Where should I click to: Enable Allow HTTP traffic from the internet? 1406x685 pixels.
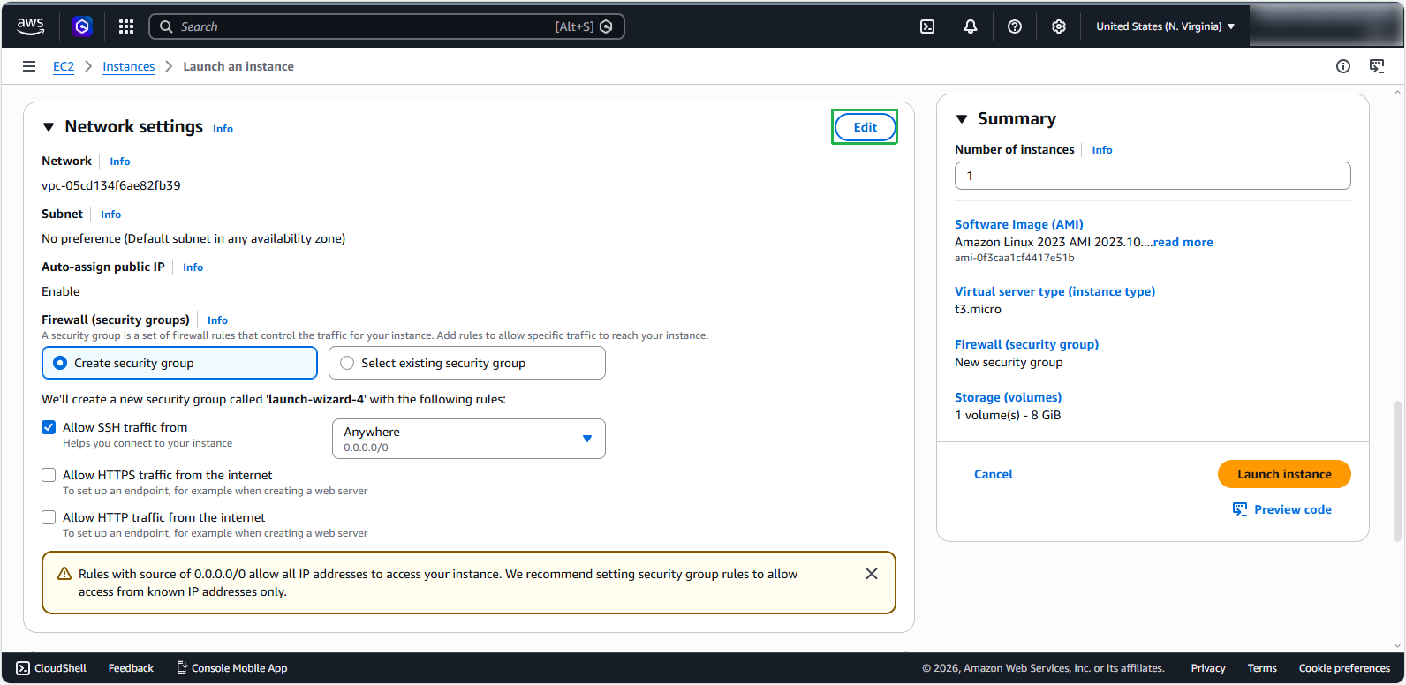(x=49, y=517)
